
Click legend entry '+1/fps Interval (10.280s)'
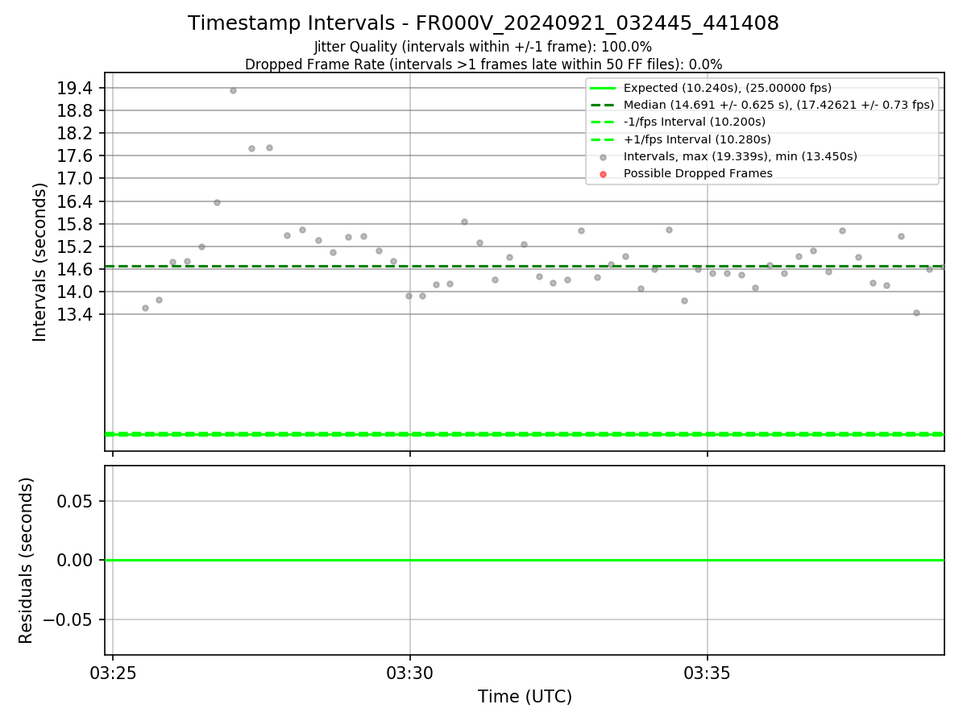click(697, 139)
